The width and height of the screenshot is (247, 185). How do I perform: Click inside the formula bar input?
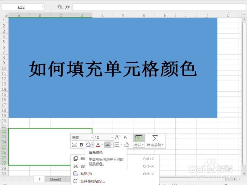(x=159, y=7)
